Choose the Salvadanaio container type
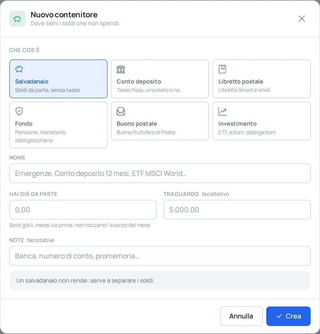 click(x=58, y=79)
